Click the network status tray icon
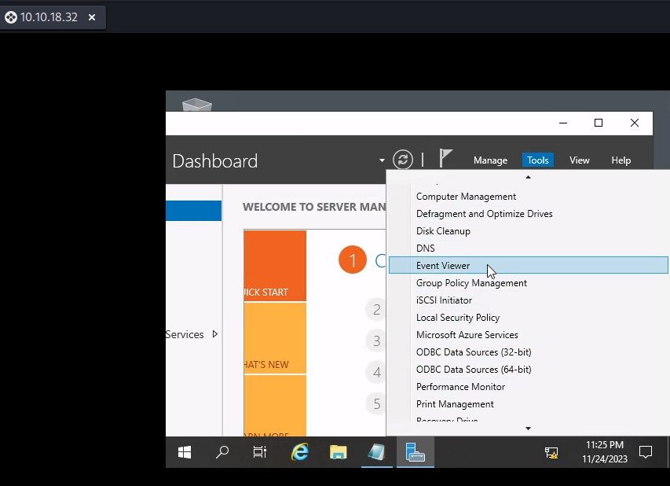The height and width of the screenshot is (486, 670). tap(551, 453)
